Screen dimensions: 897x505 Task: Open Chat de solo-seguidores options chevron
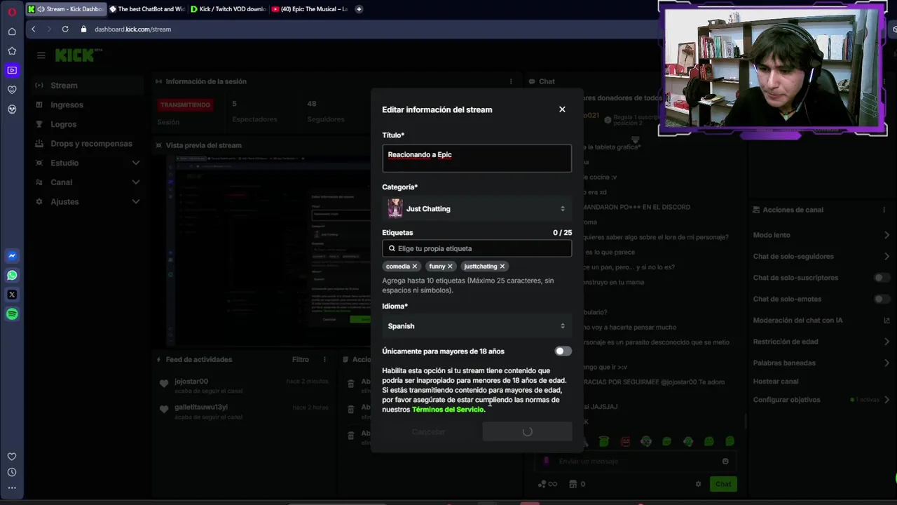click(886, 257)
